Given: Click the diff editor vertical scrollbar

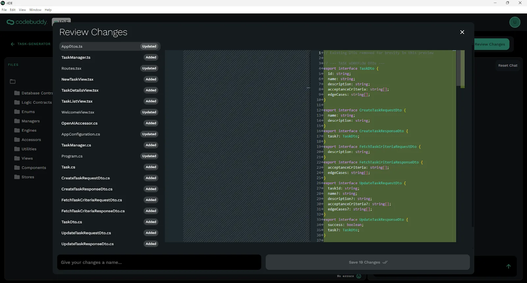Looking at the screenshot, I should 458,68.
